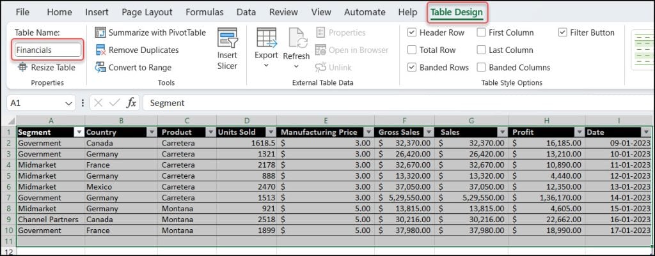655x256 pixels.
Task: Click the formula bar cancel X icon
Action: tap(99, 103)
